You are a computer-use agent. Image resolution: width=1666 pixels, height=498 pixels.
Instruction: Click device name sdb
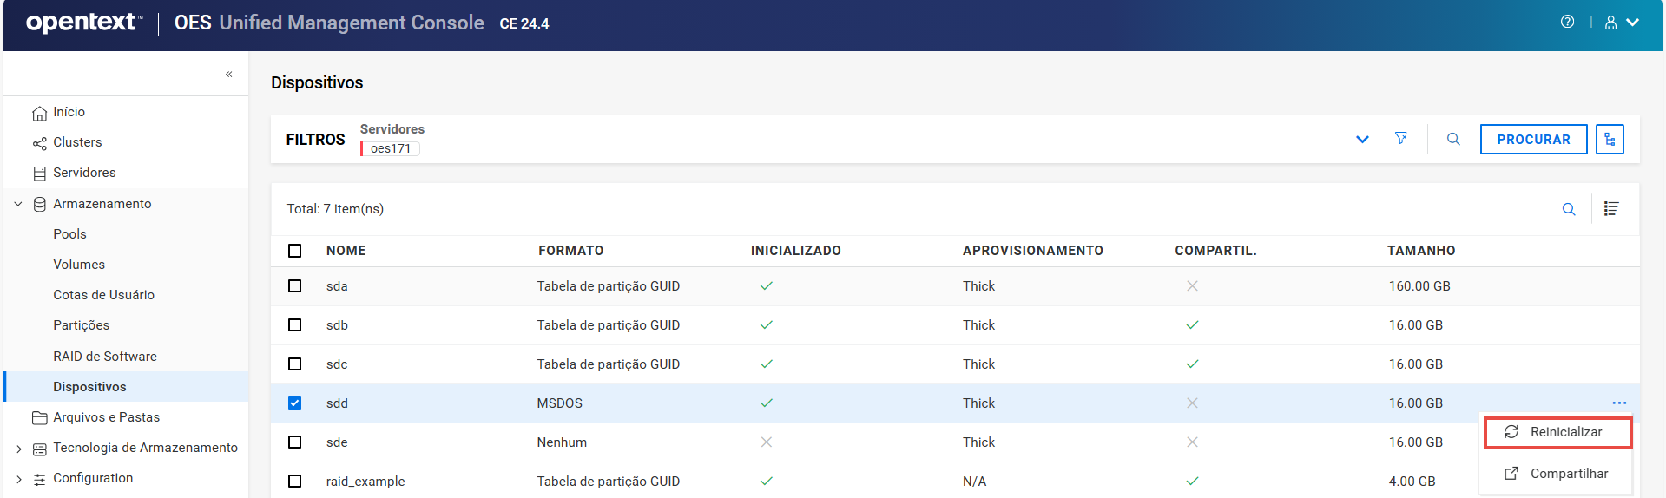coord(337,325)
